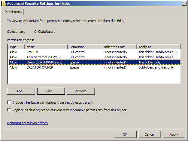Open the Managing permission entries help link

coord(27,123)
